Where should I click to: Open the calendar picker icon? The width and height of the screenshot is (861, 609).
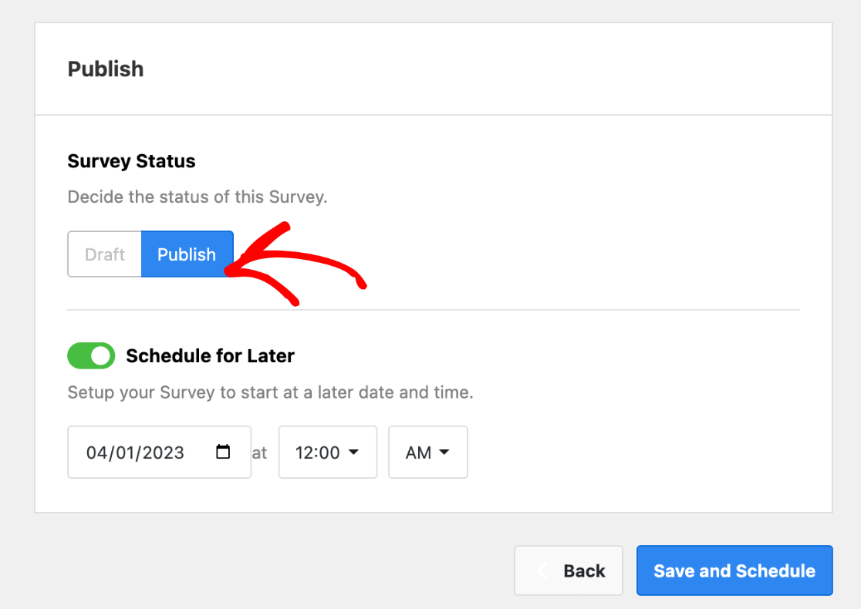(x=223, y=452)
